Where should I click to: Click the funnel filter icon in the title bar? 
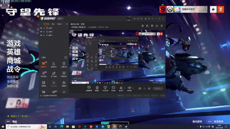(x=149, y=19)
